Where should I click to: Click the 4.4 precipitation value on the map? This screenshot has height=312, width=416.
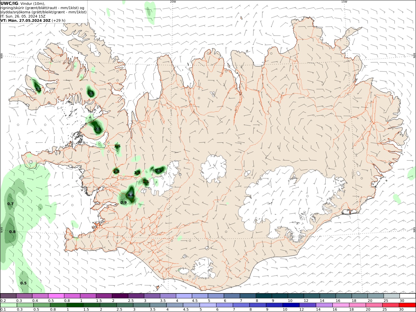point(131,195)
